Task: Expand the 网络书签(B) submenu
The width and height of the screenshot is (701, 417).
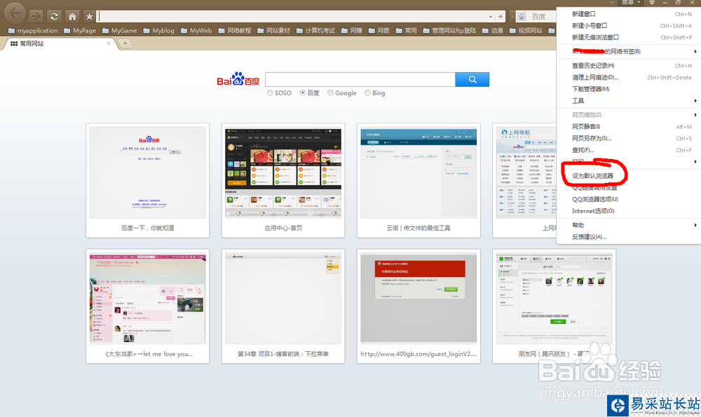Action: tap(629, 51)
